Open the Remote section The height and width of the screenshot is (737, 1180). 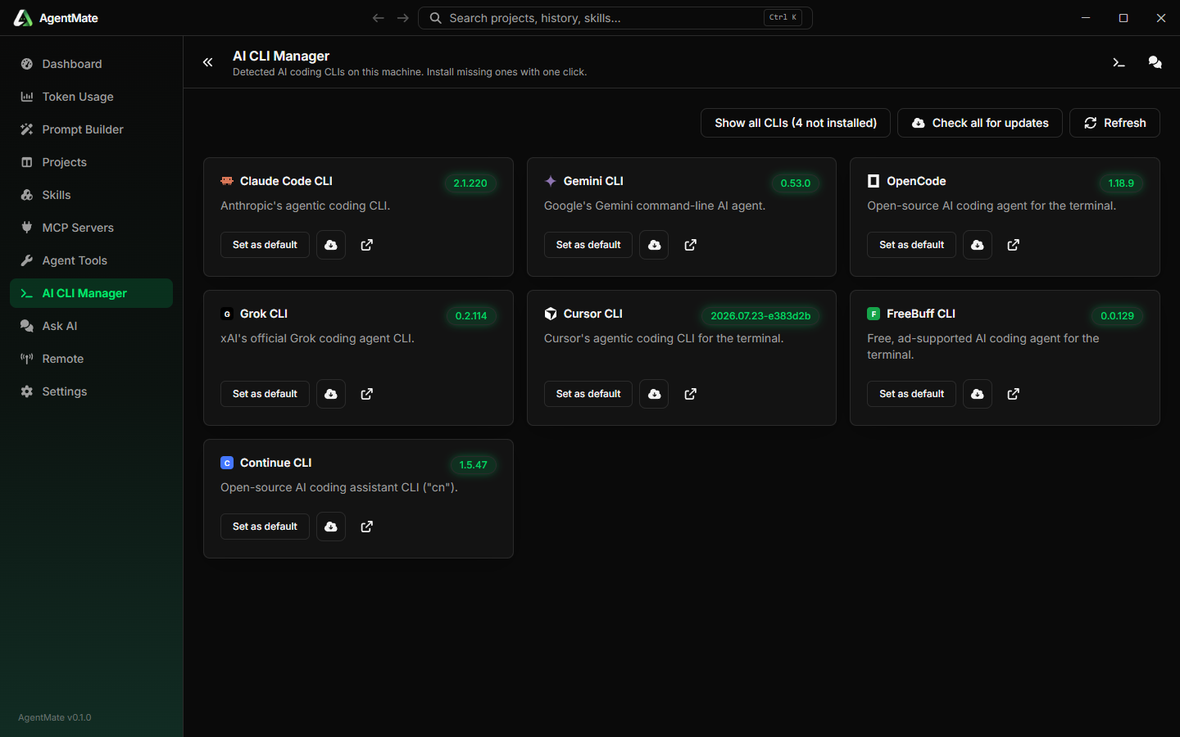click(91, 359)
